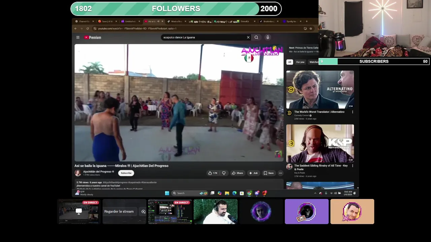This screenshot has height=242, width=431.
Task: Show hidden system tray icons
Action: (315, 193)
